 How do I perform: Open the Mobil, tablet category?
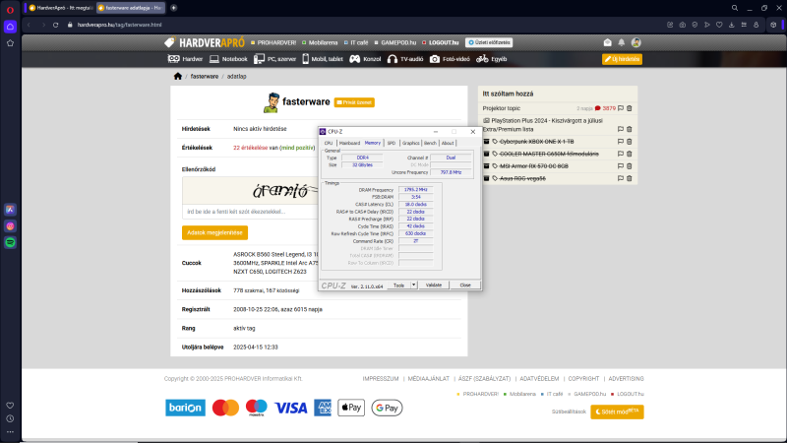point(323,59)
